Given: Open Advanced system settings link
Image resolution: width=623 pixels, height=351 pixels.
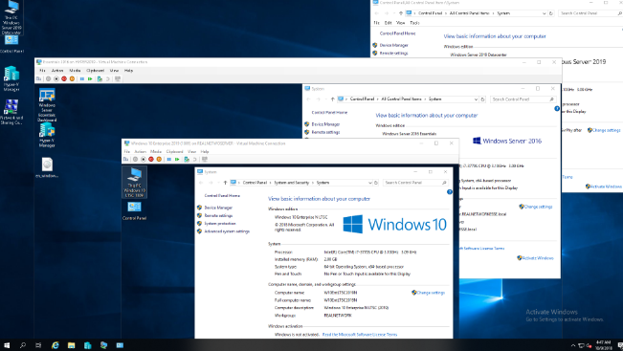Looking at the screenshot, I should click(227, 231).
